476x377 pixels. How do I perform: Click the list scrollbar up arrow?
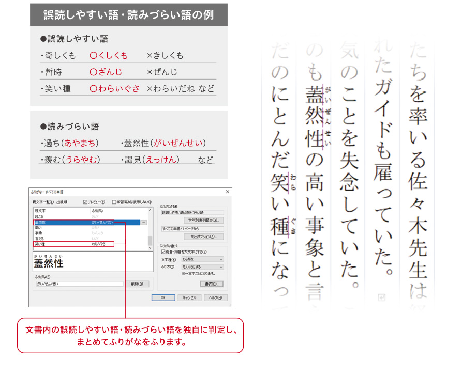click(150, 210)
